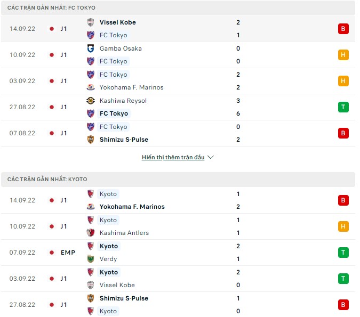The height and width of the screenshot is (317, 360).
Task: Click the Vissel Kobe crest in 14.09.22 match
Action: pos(91,22)
